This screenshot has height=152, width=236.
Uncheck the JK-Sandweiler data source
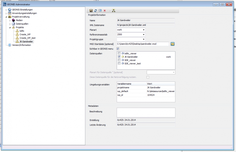coord(119,57)
